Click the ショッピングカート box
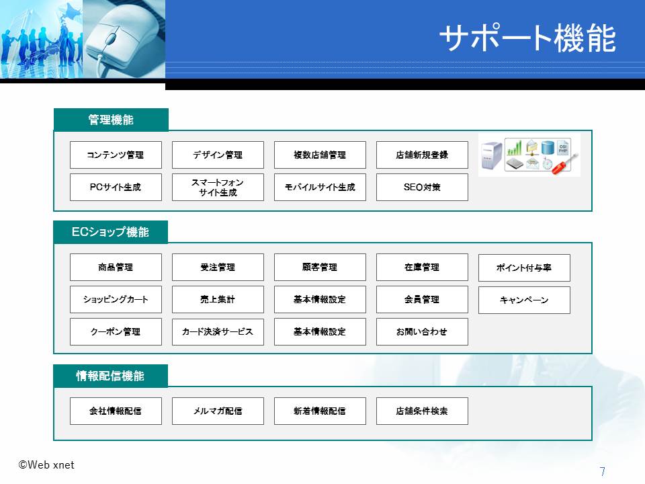This screenshot has width=645, height=484. coord(116,299)
